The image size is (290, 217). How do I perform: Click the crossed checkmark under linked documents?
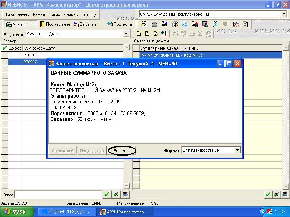[277, 195]
